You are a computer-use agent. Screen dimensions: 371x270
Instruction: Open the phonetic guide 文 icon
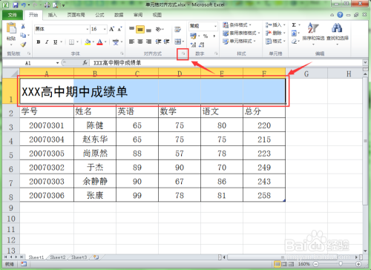click(x=116, y=42)
